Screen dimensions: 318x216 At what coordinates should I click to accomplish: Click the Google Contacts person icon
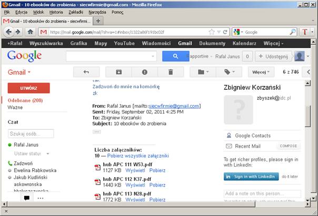pos(229,136)
